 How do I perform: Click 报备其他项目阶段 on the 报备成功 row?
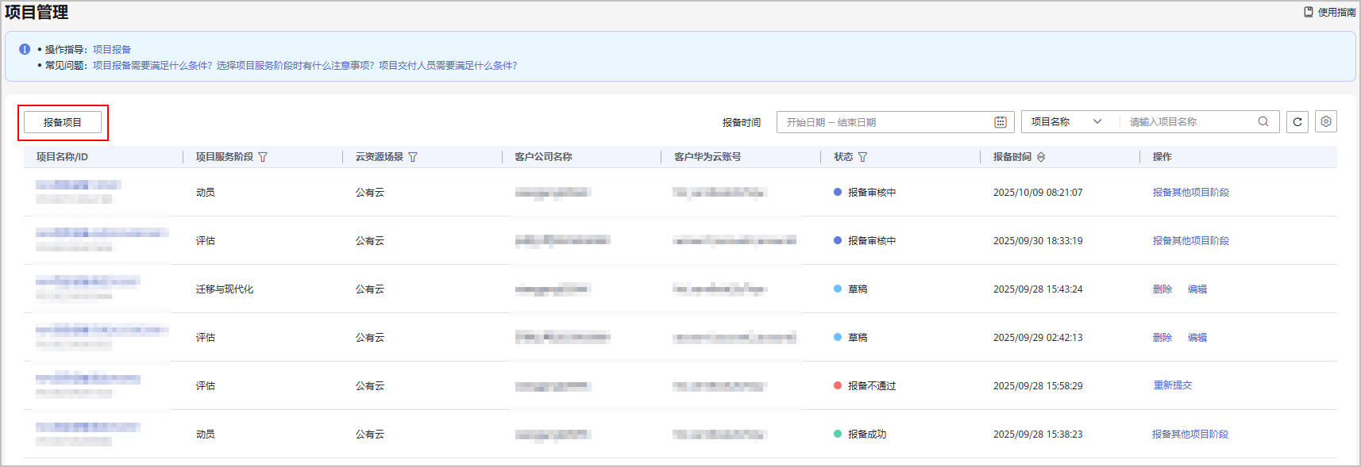[x=1189, y=434]
